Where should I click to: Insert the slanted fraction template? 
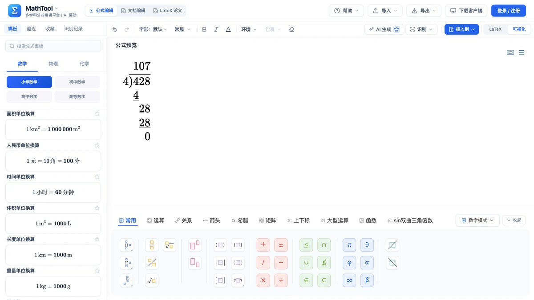(152, 263)
